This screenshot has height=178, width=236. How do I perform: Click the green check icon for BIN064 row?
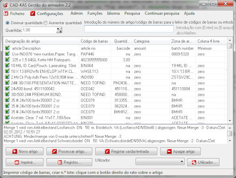click(x=7, y=65)
